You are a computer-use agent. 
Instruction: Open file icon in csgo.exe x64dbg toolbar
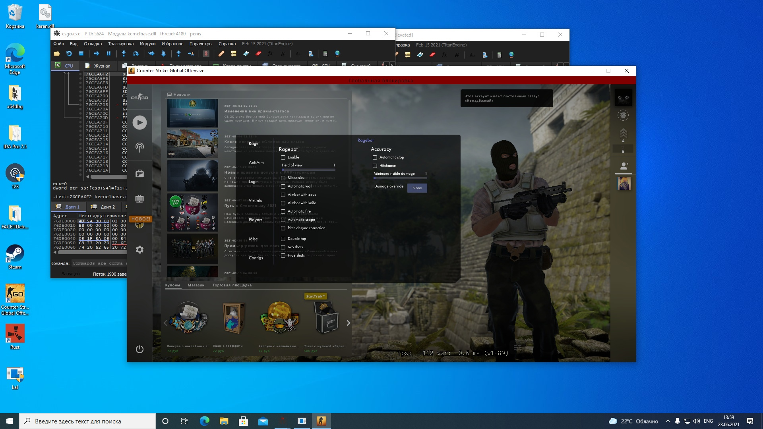[x=57, y=54]
